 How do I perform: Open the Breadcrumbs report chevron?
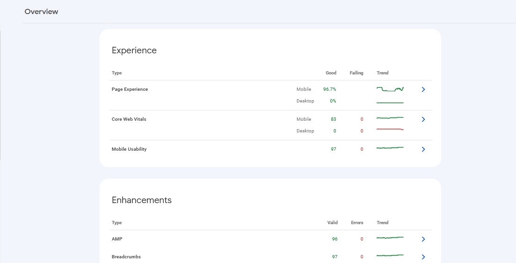click(423, 257)
